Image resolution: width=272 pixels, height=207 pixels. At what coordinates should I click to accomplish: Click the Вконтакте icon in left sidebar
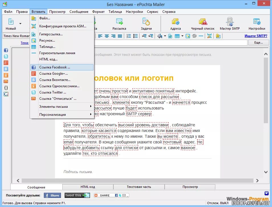coord(6,69)
